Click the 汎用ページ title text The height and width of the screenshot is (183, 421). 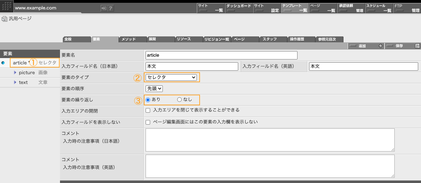[x=20, y=19]
